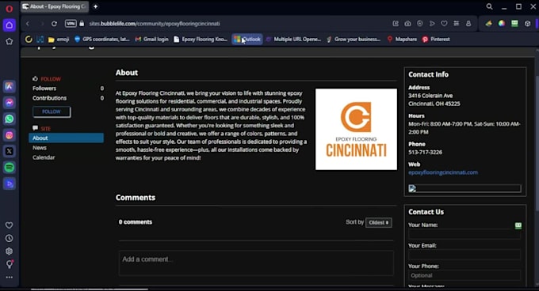Screen dimensions: 539x291
Task: Open Instagram from the sidebar
Action: pyautogui.click(x=10, y=135)
